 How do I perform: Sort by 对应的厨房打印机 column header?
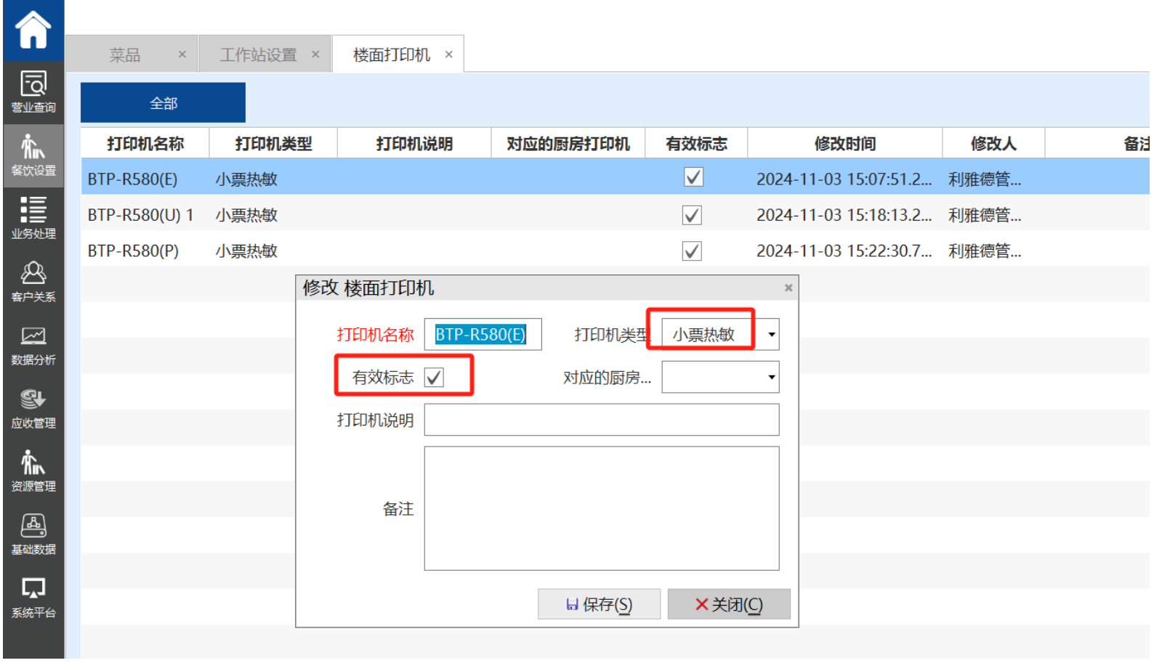point(568,144)
